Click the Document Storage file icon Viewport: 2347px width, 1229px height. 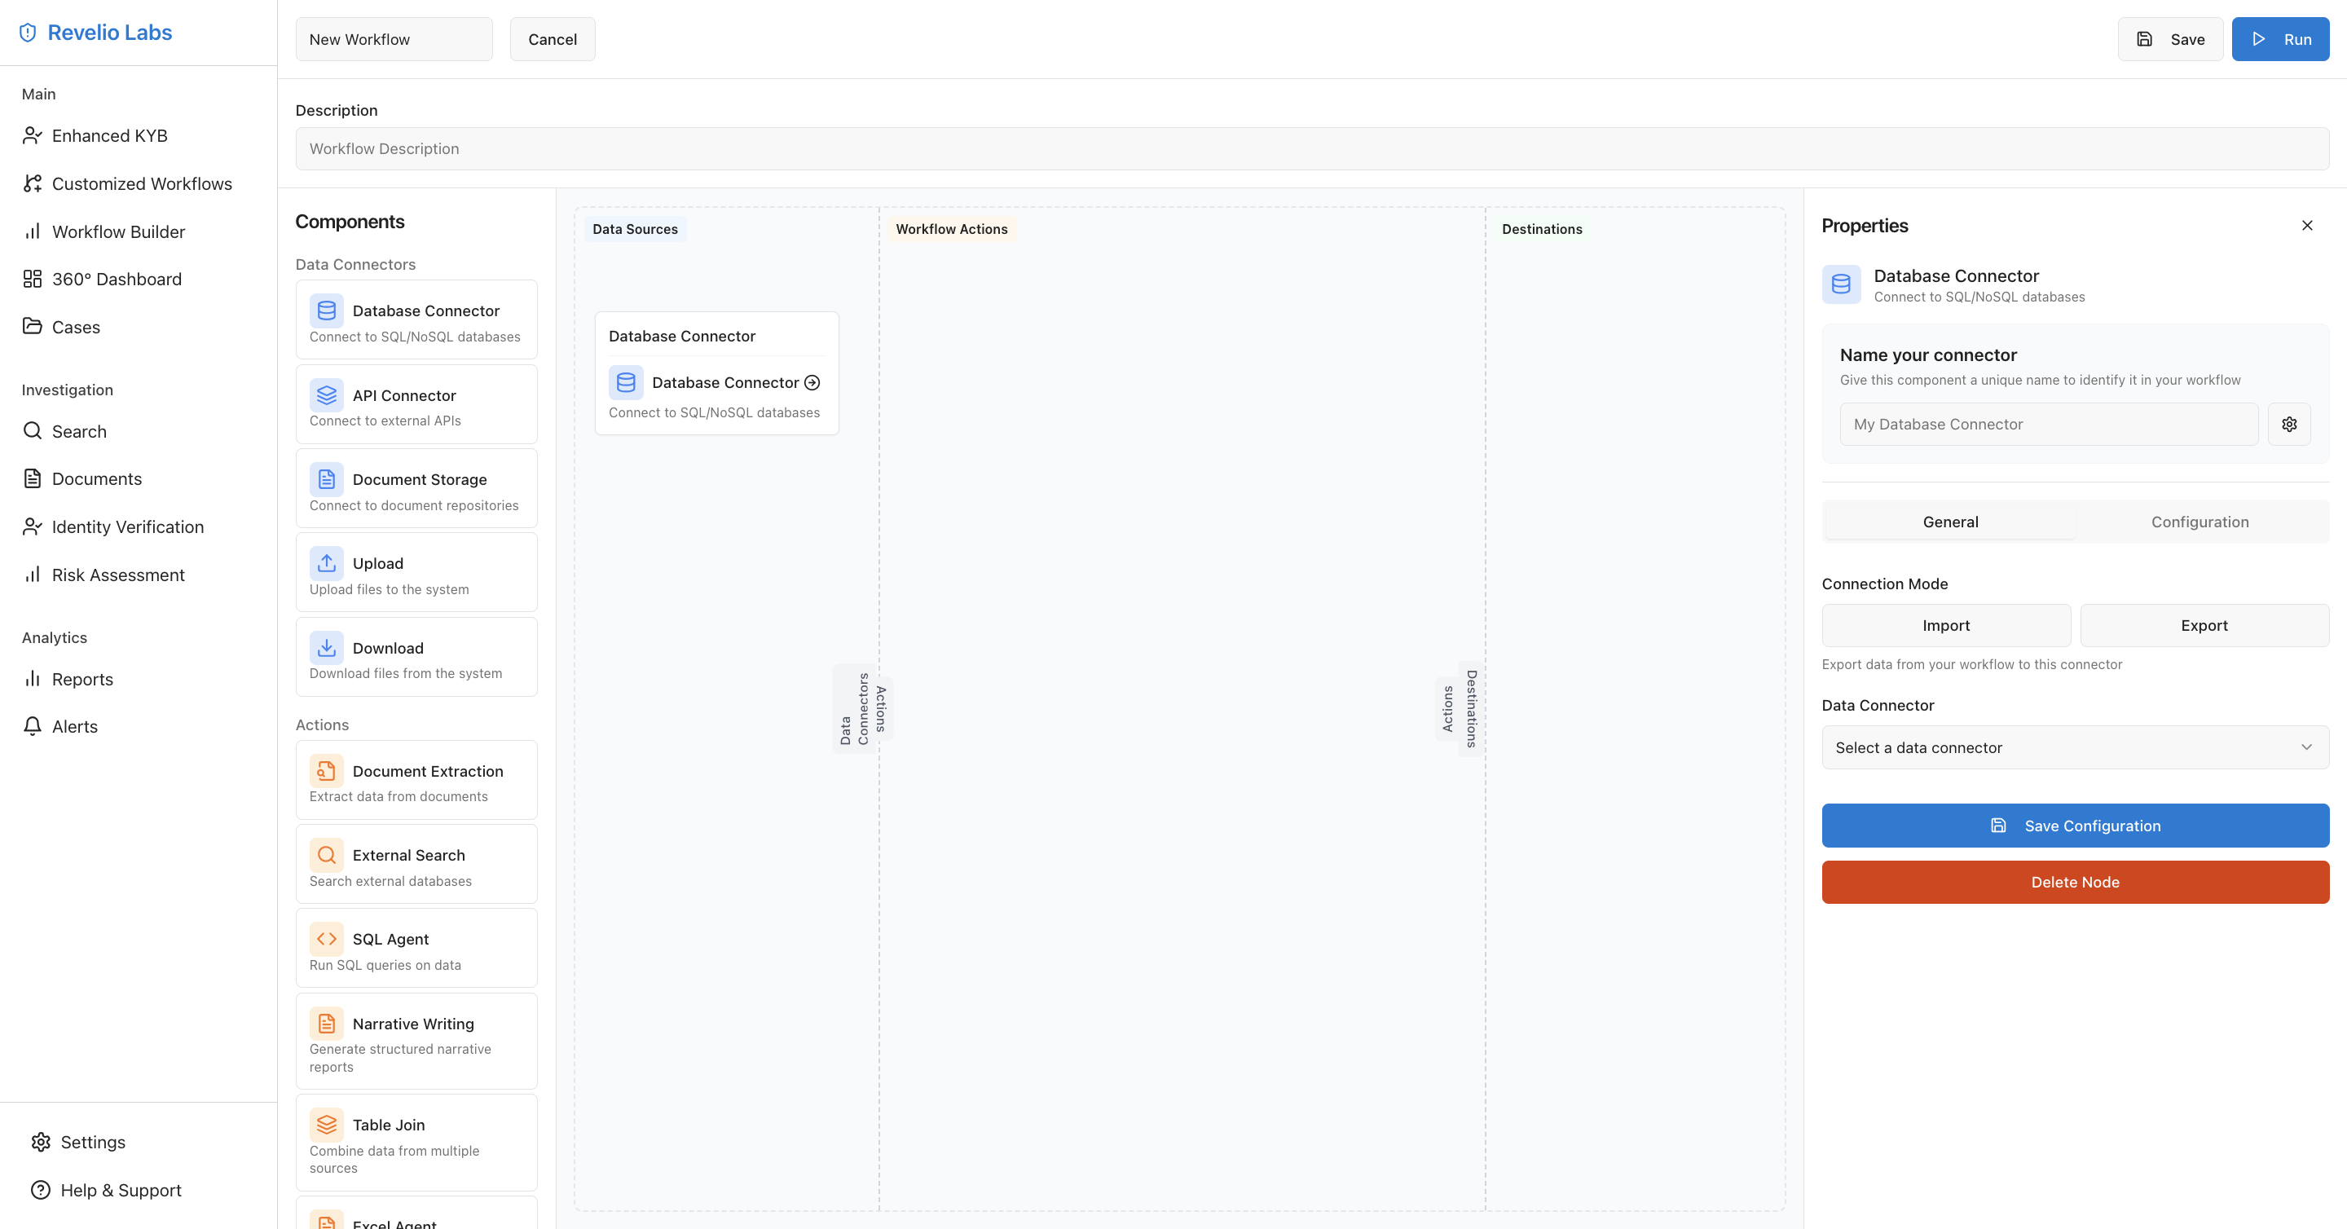[326, 479]
